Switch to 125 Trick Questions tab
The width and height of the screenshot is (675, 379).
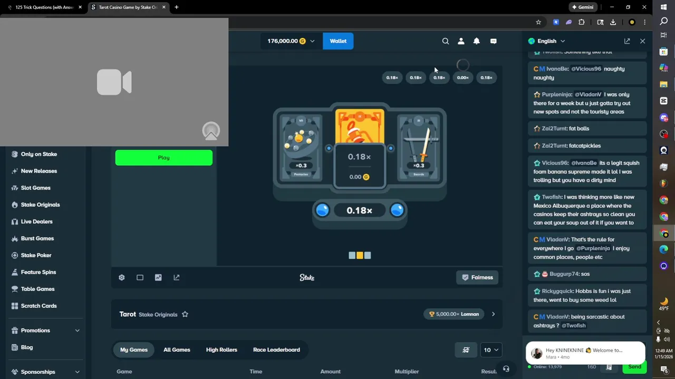[x=45, y=7]
